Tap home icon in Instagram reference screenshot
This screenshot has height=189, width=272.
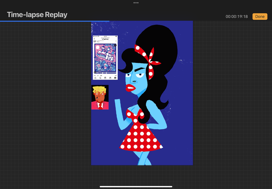[x=95, y=78]
